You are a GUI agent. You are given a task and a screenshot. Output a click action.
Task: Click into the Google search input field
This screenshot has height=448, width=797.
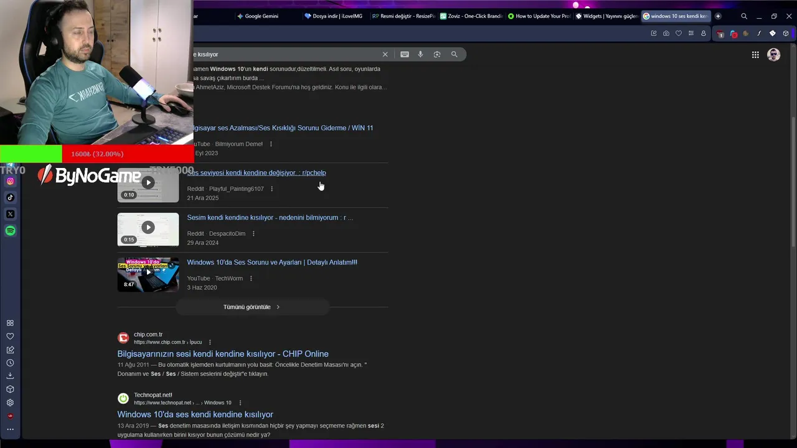(286, 54)
